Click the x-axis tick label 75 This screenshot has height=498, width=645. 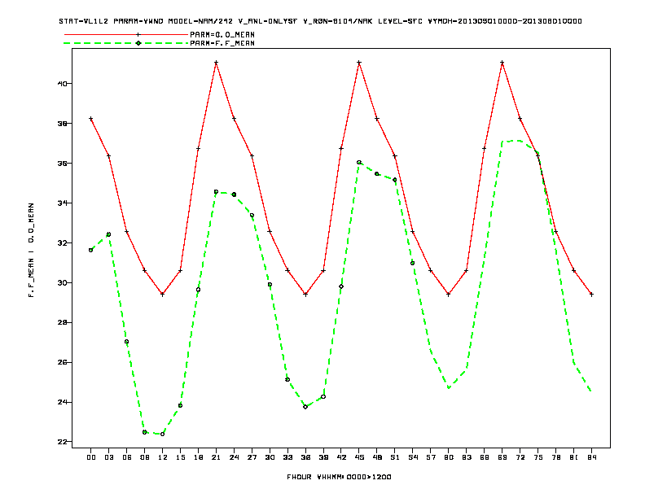click(538, 457)
